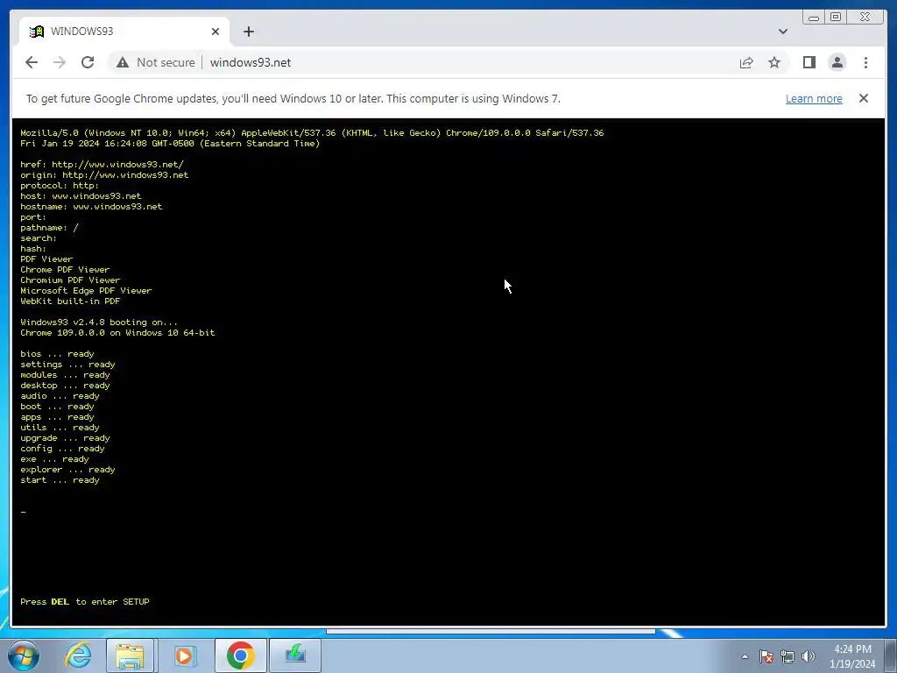Close the WINDOWS93 tab

[x=215, y=32]
